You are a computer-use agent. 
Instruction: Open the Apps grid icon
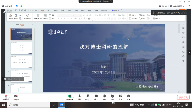pyautogui.click(x=121, y=97)
